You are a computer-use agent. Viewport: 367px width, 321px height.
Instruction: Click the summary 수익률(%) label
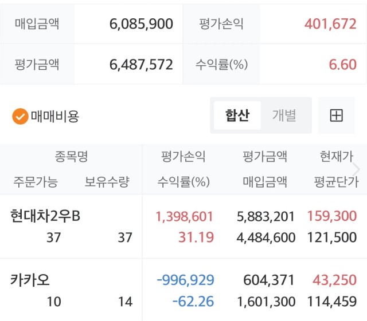(221, 65)
